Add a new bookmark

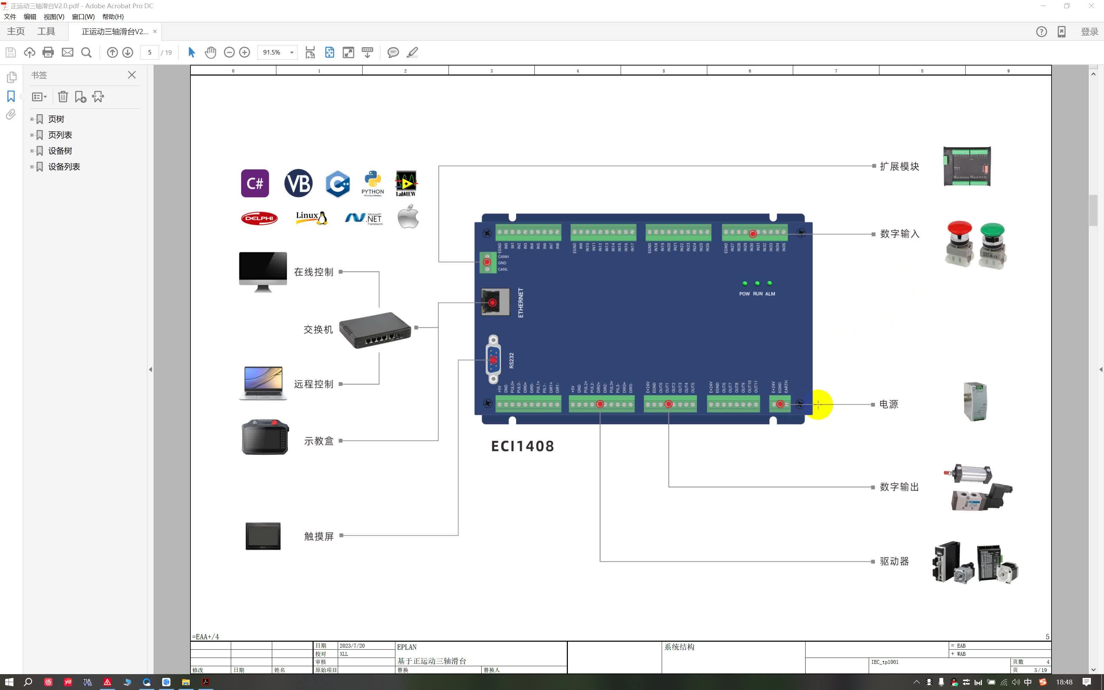pos(80,97)
